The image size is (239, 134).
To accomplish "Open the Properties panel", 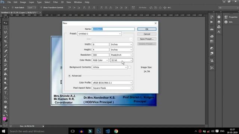I will tap(231, 17).
